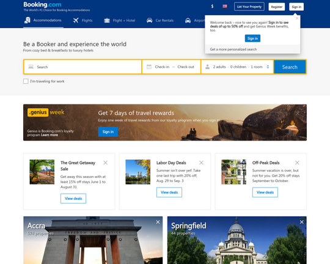This screenshot has height=264, width=330.
Task: Click List Your Property button
Action: point(249,7)
